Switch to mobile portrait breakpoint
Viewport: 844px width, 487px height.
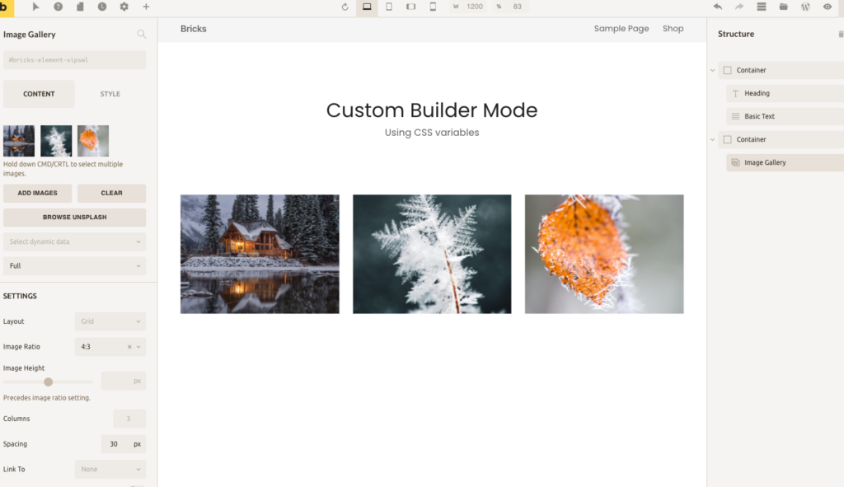point(433,7)
